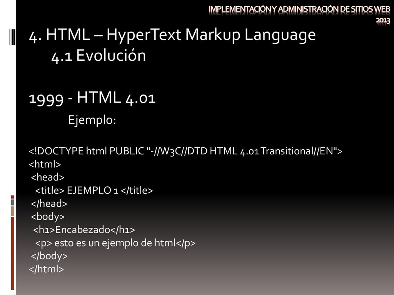Click the year '2013' in header

(x=383, y=21)
